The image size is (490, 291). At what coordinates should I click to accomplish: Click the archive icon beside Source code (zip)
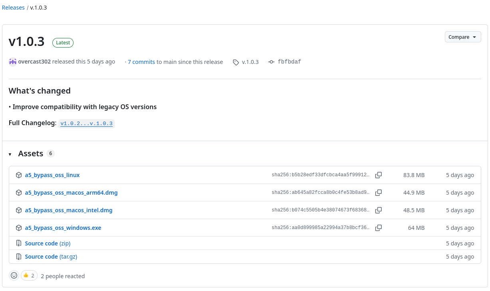(19, 243)
